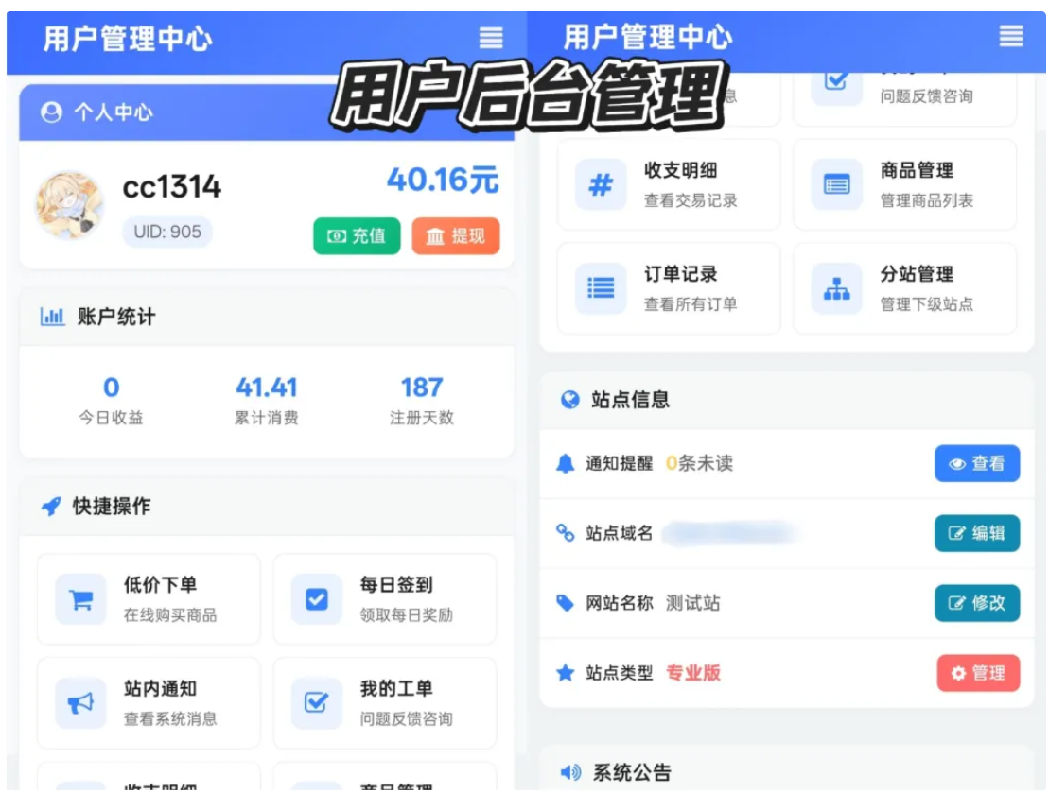
Task: Click the 商品管理 list icon
Action: (836, 184)
